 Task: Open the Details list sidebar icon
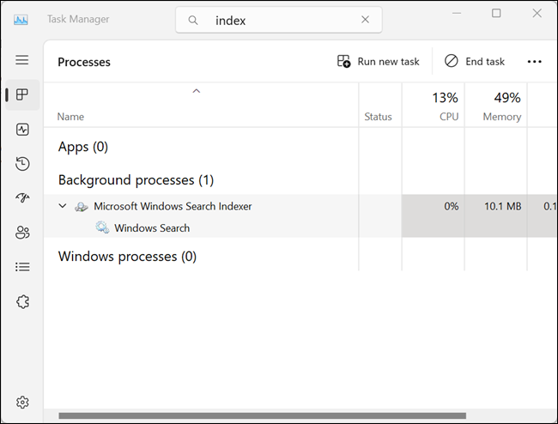tap(22, 267)
